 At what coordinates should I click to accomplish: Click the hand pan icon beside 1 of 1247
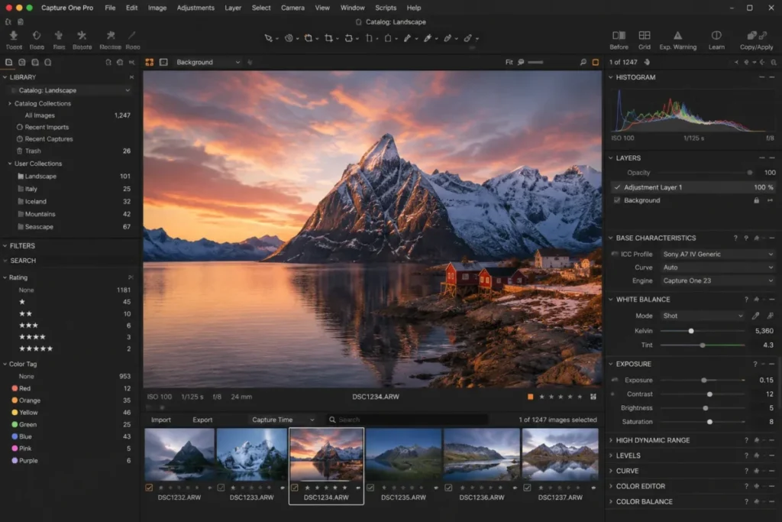[x=648, y=63]
